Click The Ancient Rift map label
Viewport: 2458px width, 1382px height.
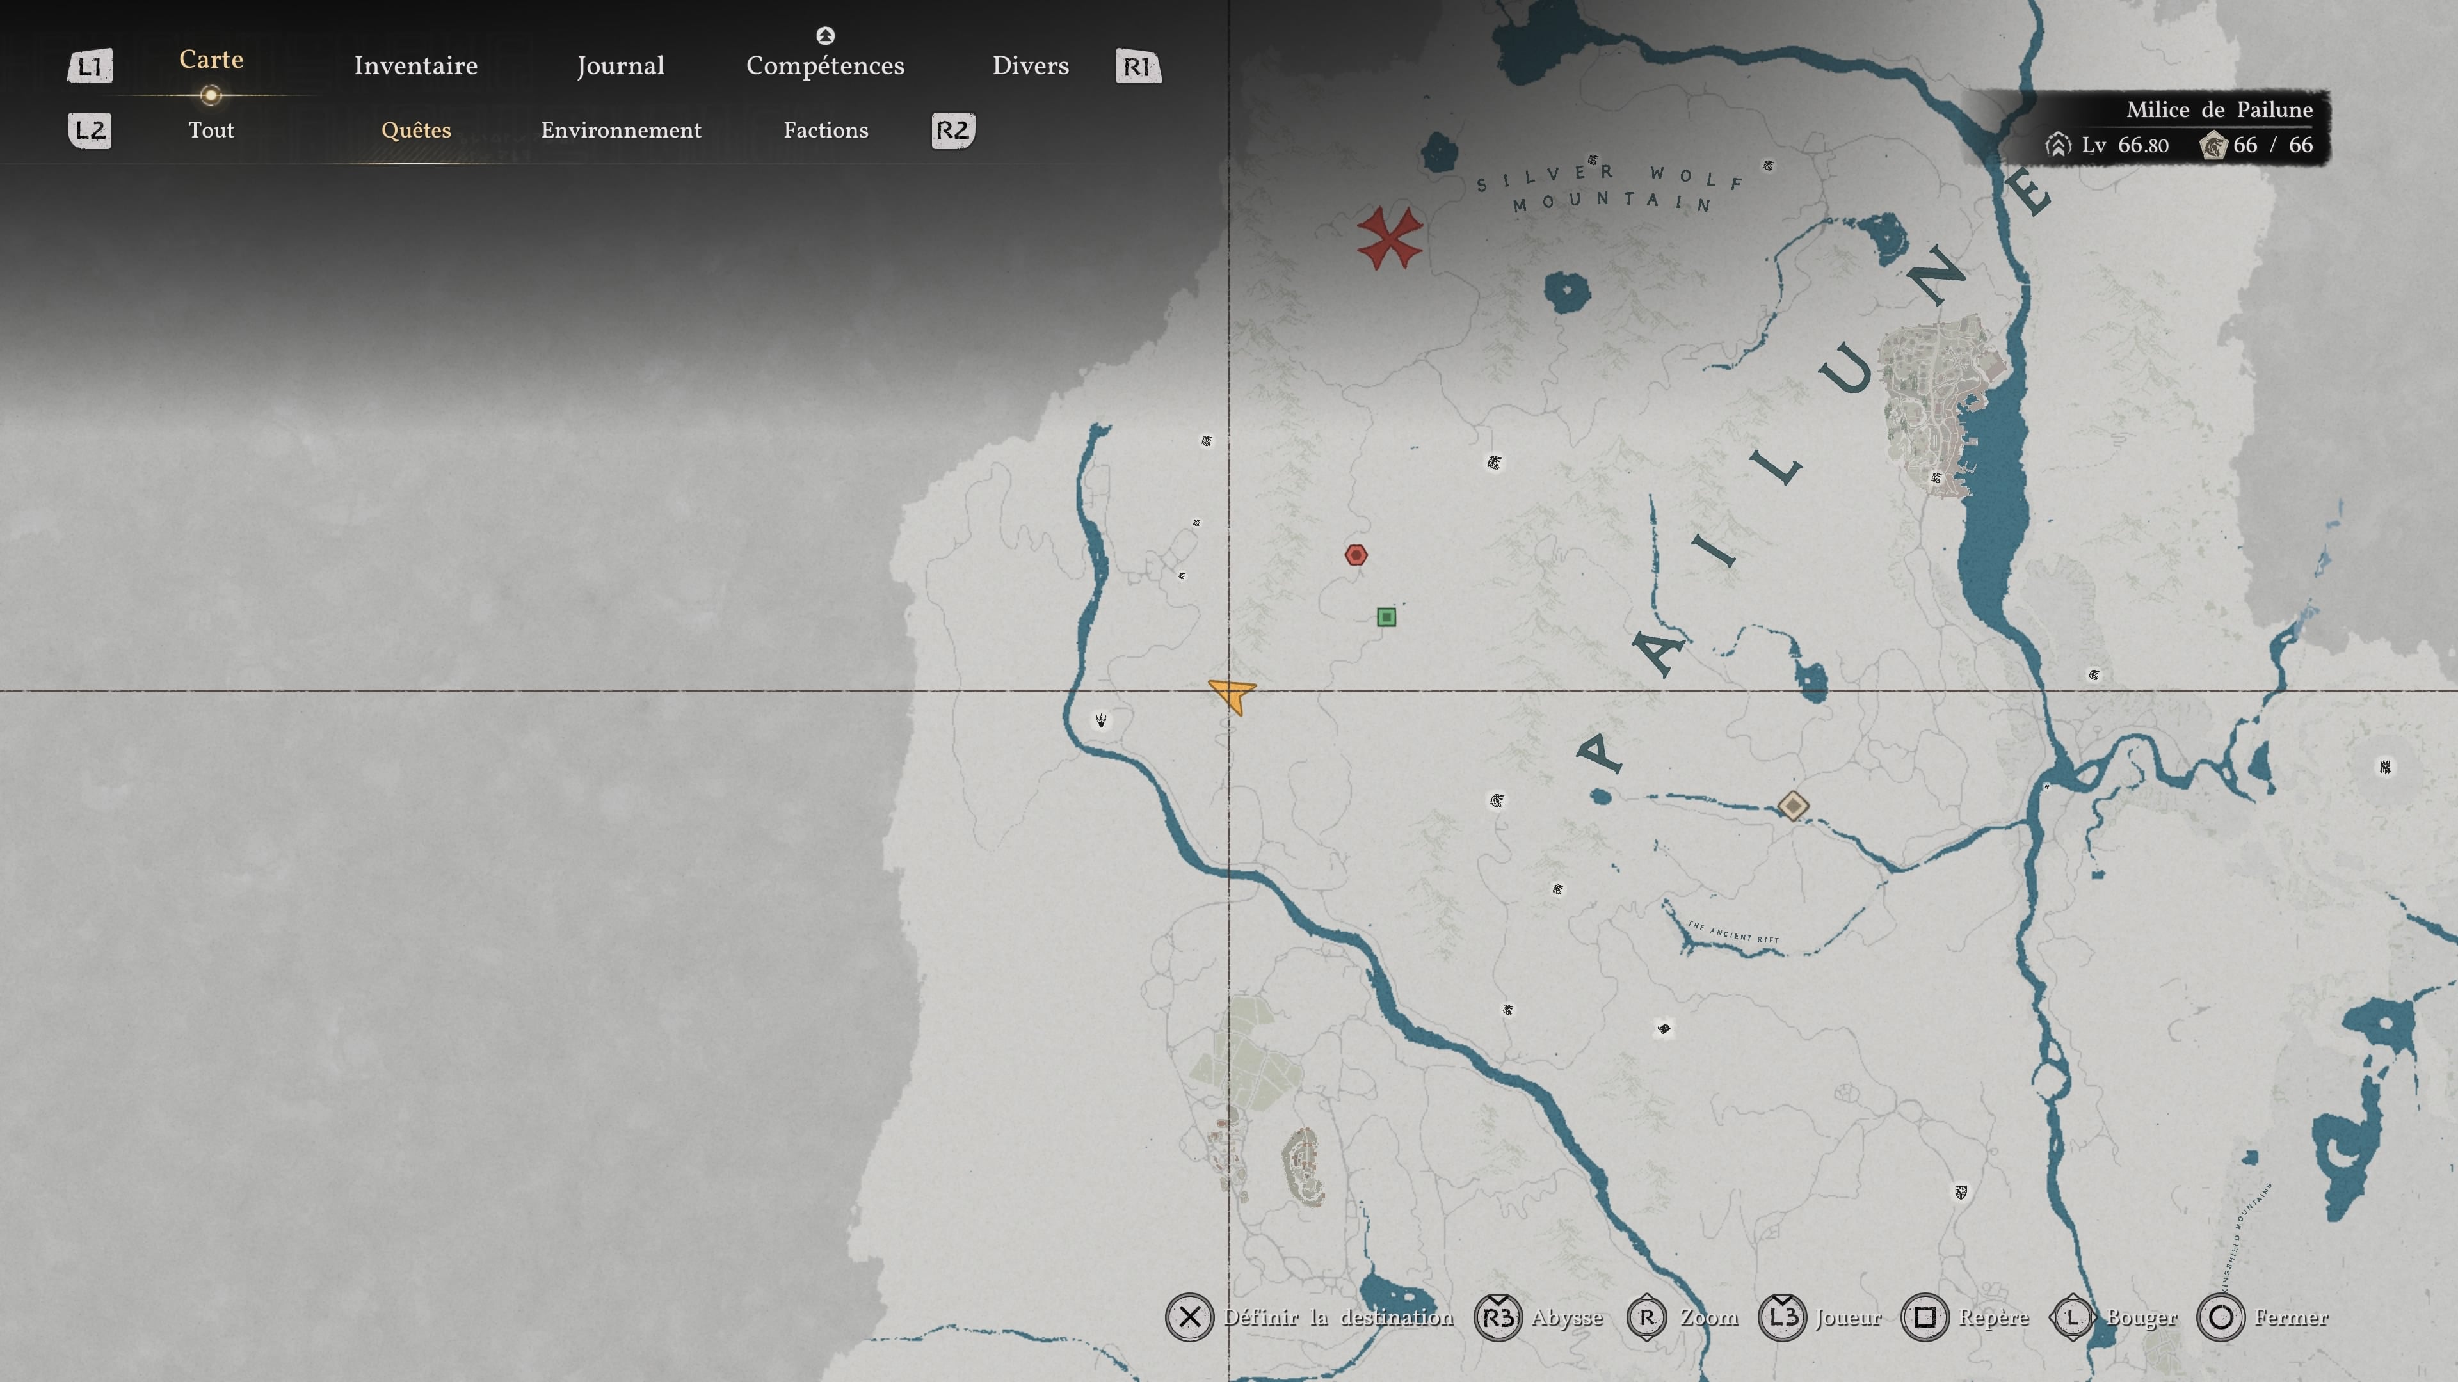pyautogui.click(x=1733, y=932)
